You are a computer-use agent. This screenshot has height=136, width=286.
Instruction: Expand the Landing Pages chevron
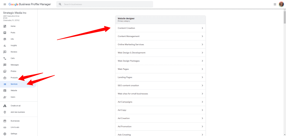pos(202,77)
